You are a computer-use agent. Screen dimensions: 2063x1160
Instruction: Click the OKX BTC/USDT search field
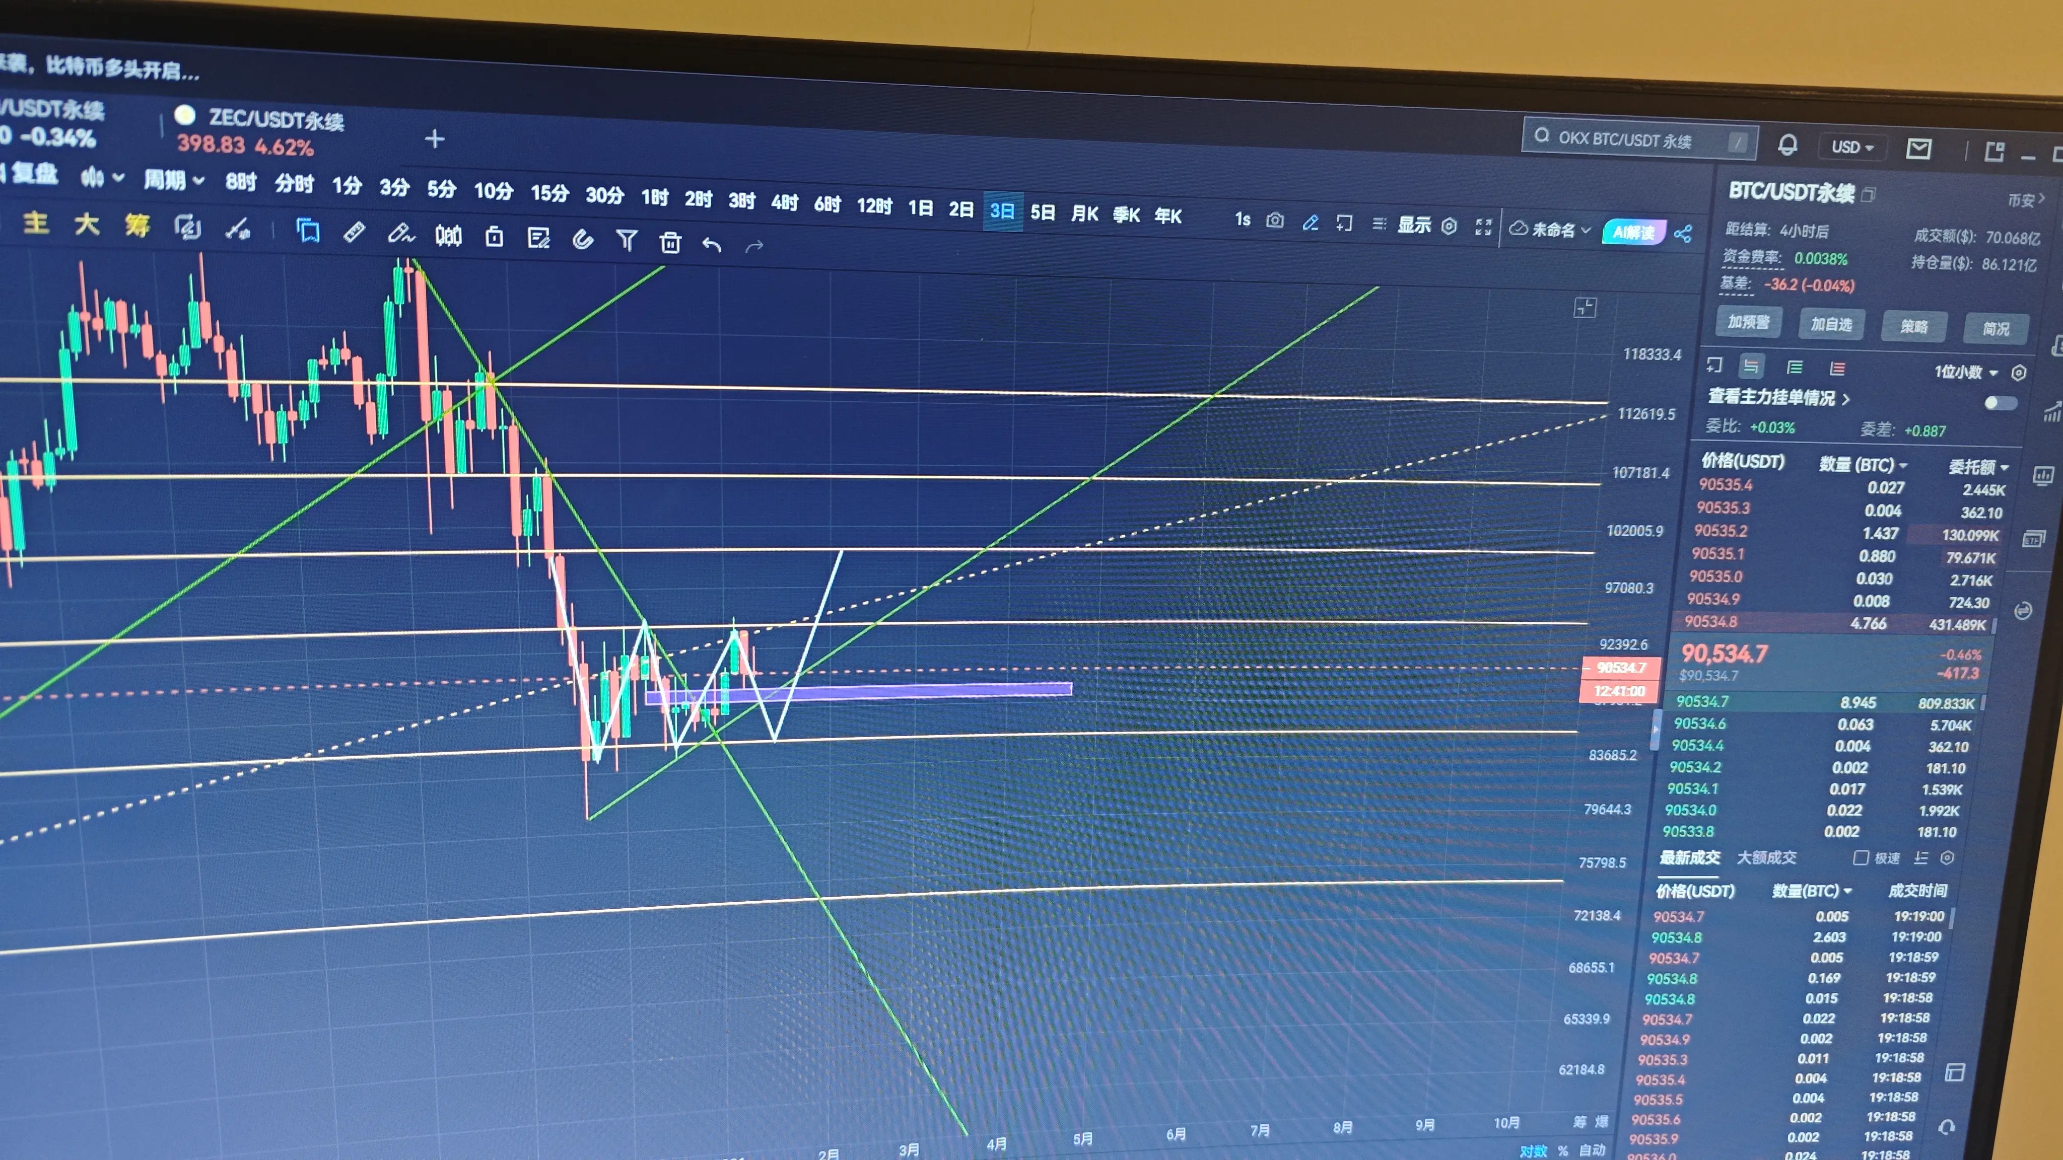pyautogui.click(x=1626, y=139)
